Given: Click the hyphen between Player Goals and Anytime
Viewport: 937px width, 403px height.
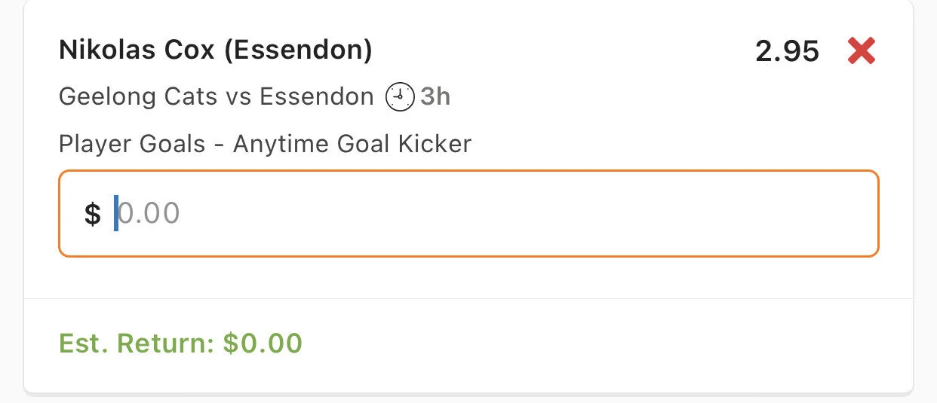Looking at the screenshot, I should coord(219,145).
